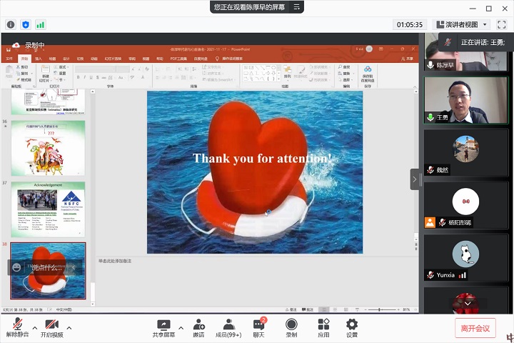The image size is (514, 343).
Task: Open the 应用 apps icon
Action: click(x=323, y=327)
